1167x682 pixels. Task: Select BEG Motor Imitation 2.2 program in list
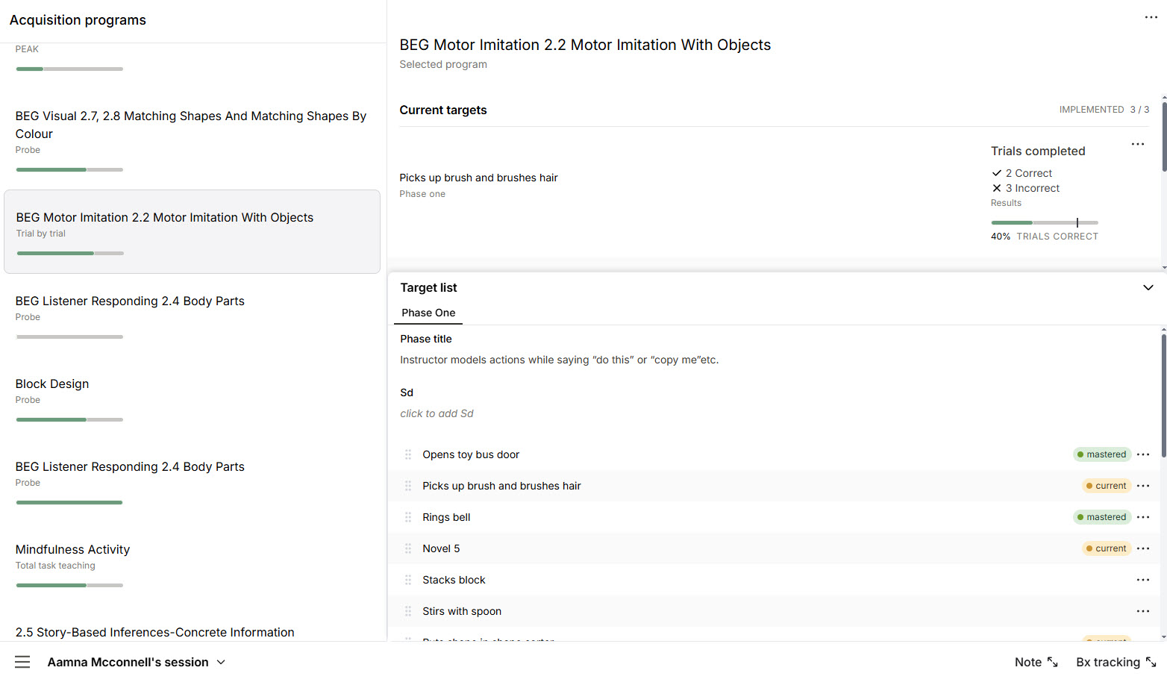(193, 231)
